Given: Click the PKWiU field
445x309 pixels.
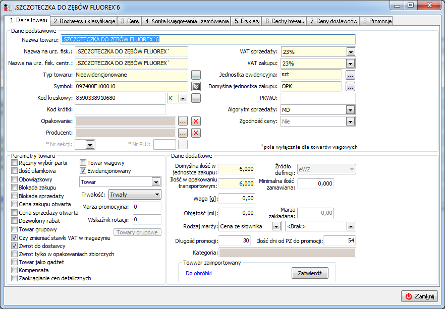Looking at the screenshot, I should click(318, 98).
